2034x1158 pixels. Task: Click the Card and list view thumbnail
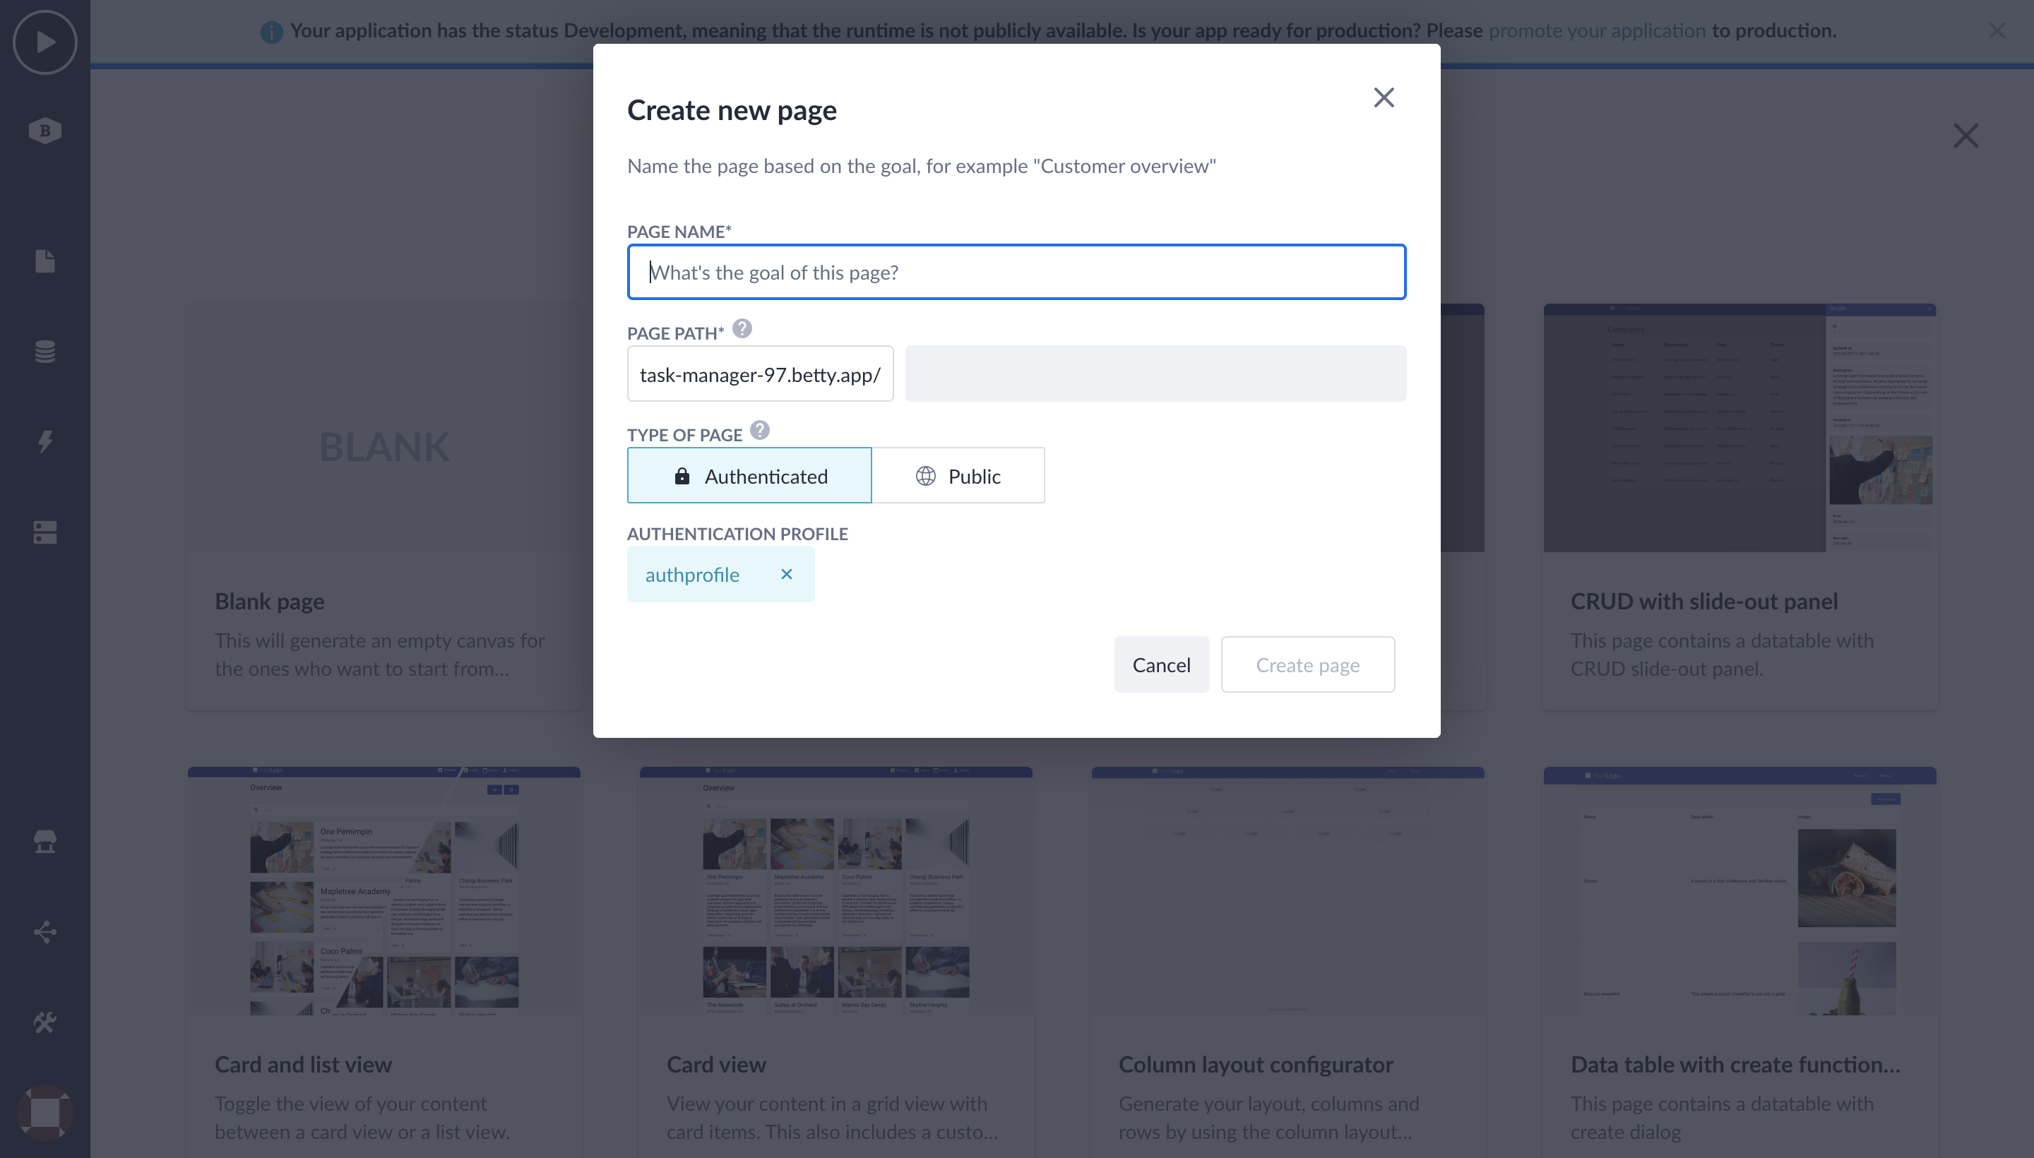[386, 894]
